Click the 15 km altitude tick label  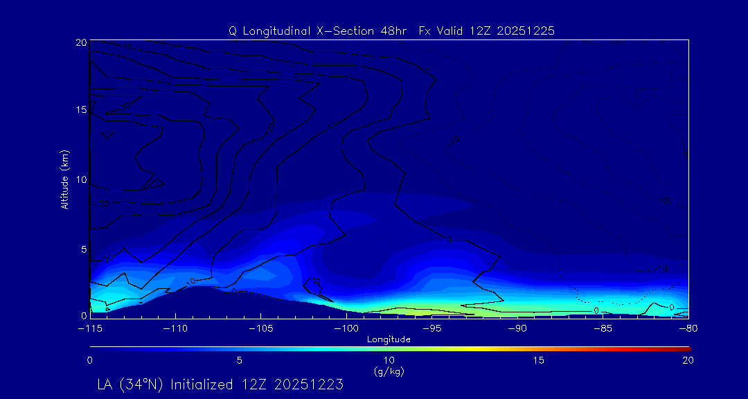(x=80, y=110)
